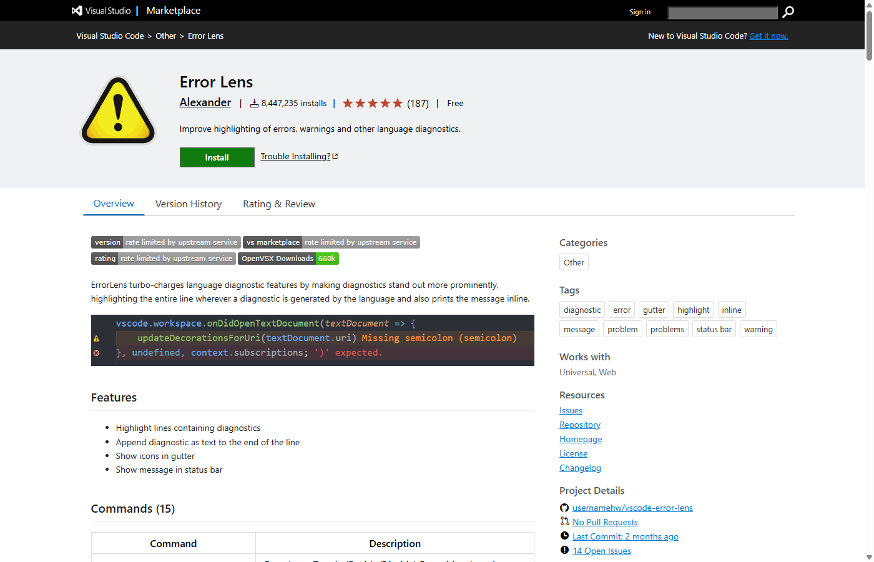Click the five-star rating icons

pyautogui.click(x=373, y=103)
